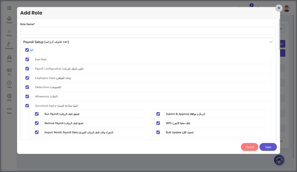This screenshot has width=297, height=172.
Task: Uncheck the Run Payroll checkbox
Action: [x=37, y=114]
